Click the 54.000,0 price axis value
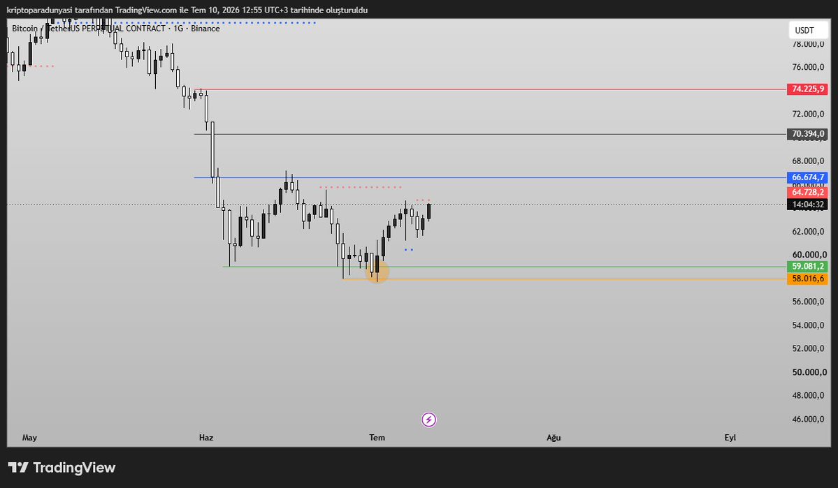 tap(808, 326)
